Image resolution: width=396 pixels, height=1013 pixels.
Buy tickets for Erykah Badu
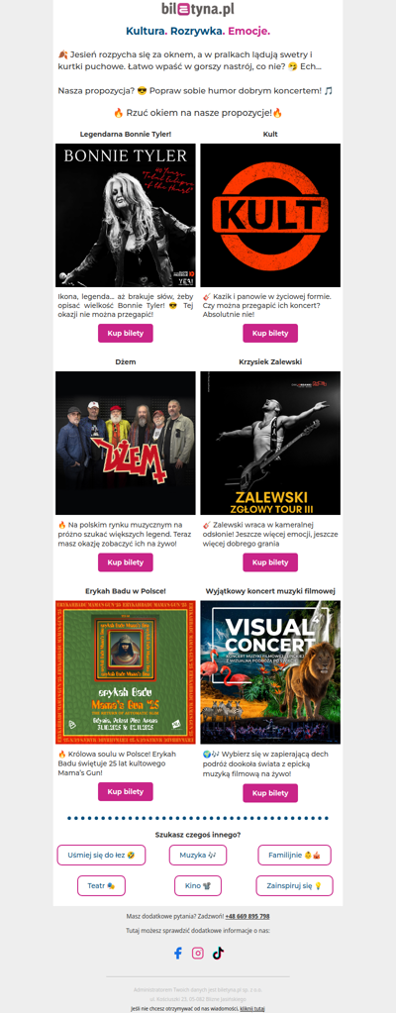click(x=126, y=791)
